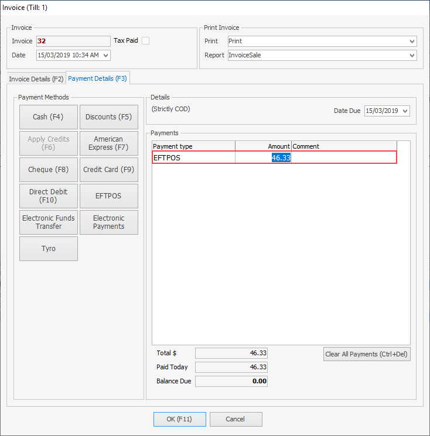Image resolution: width=430 pixels, height=436 pixels.
Task: Open the Print dropdown list
Action: point(412,42)
